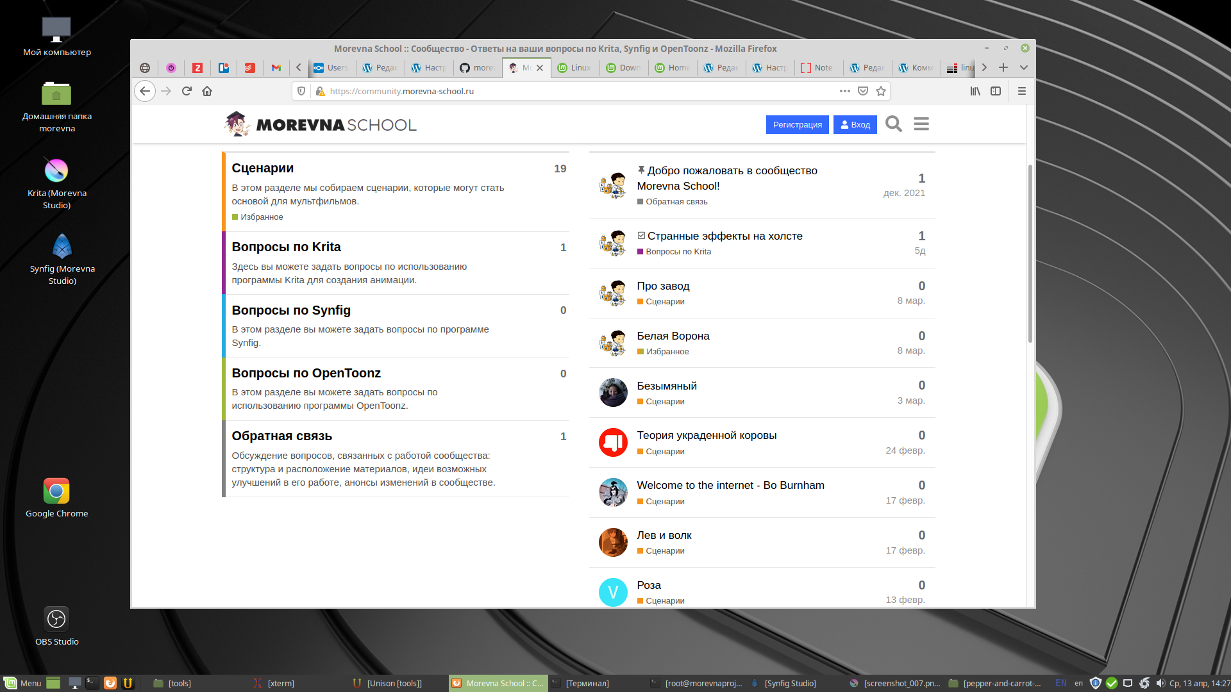Open forum search magnifier icon

click(894, 124)
